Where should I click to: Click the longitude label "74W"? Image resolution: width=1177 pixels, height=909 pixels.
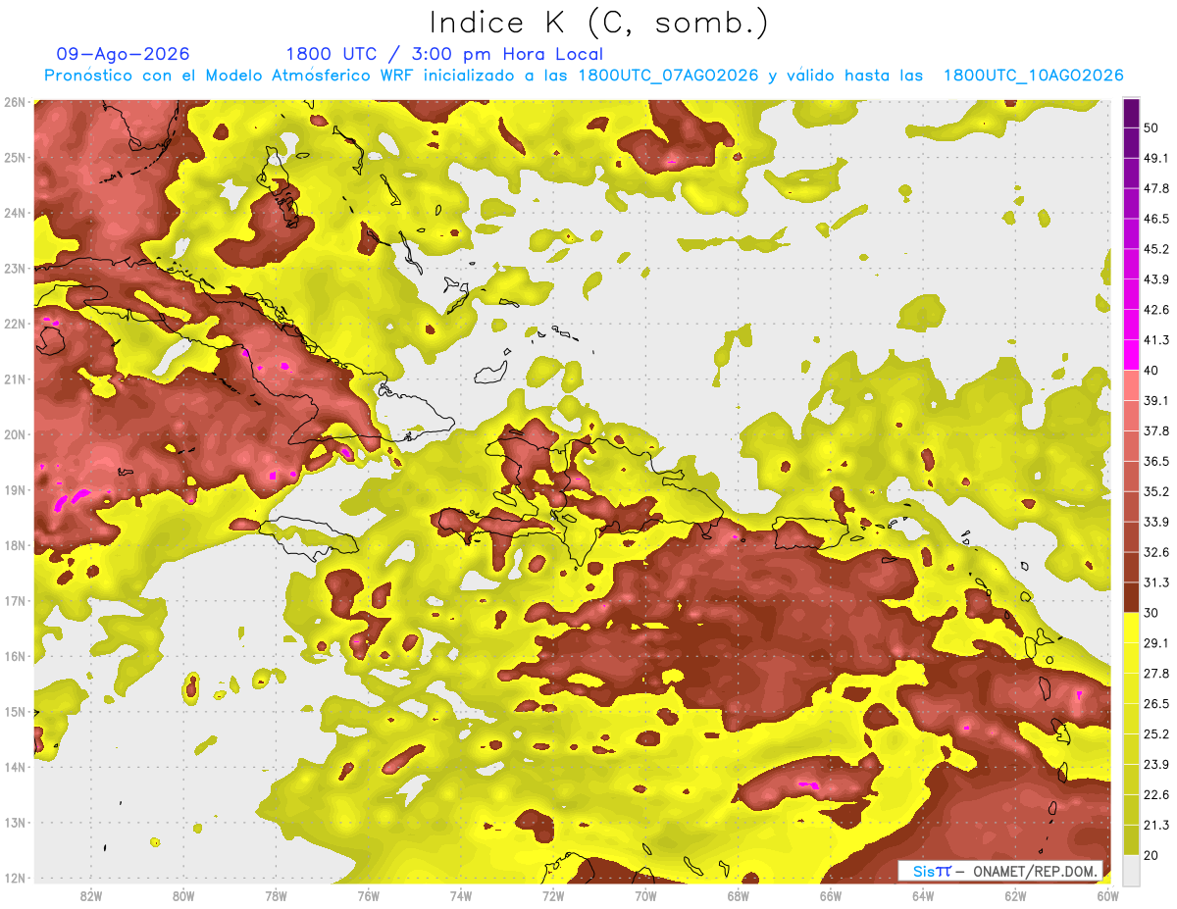point(461,895)
